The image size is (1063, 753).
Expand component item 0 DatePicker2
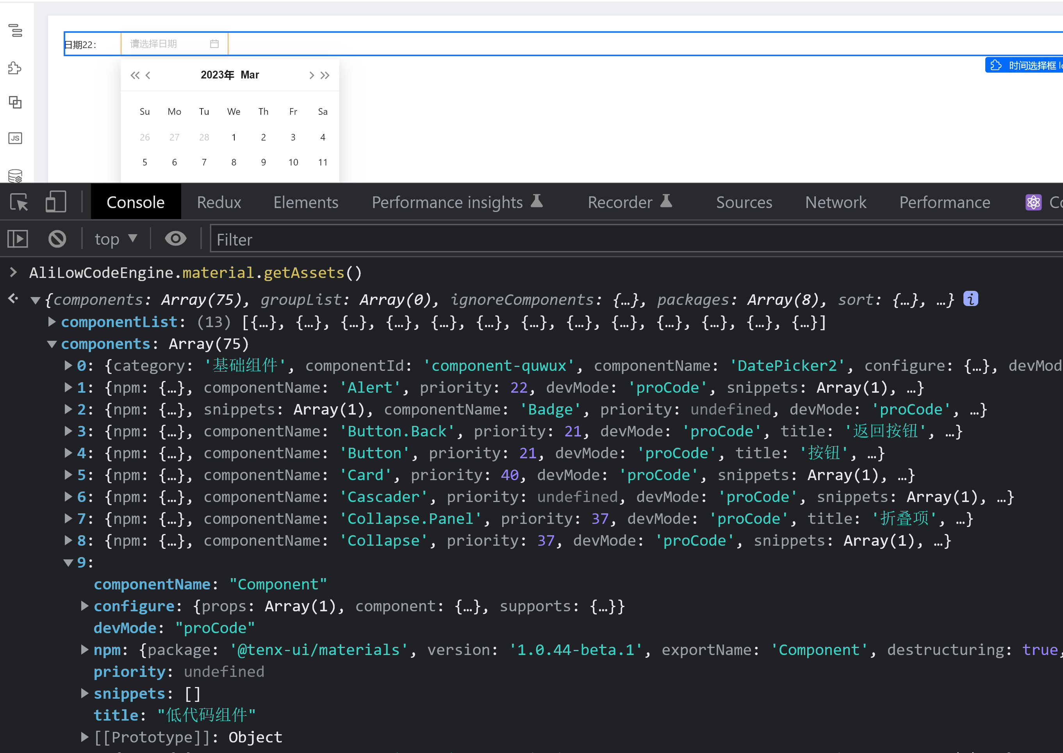coord(68,365)
